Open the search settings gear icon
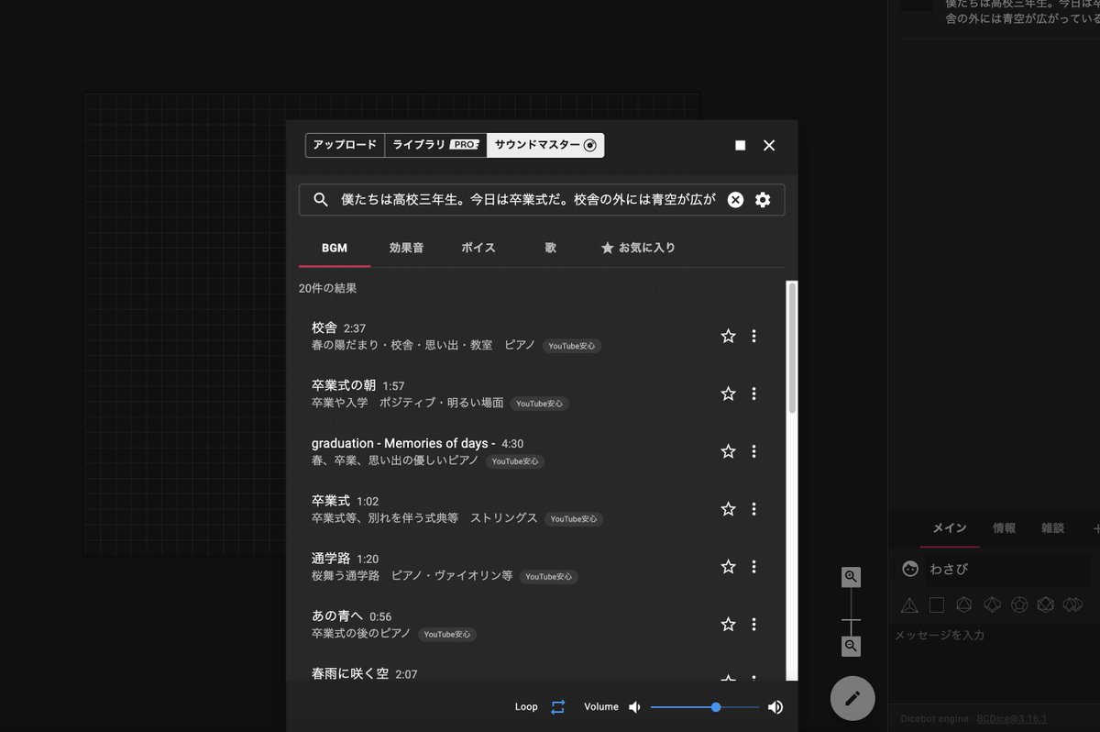The image size is (1100, 732). point(763,199)
